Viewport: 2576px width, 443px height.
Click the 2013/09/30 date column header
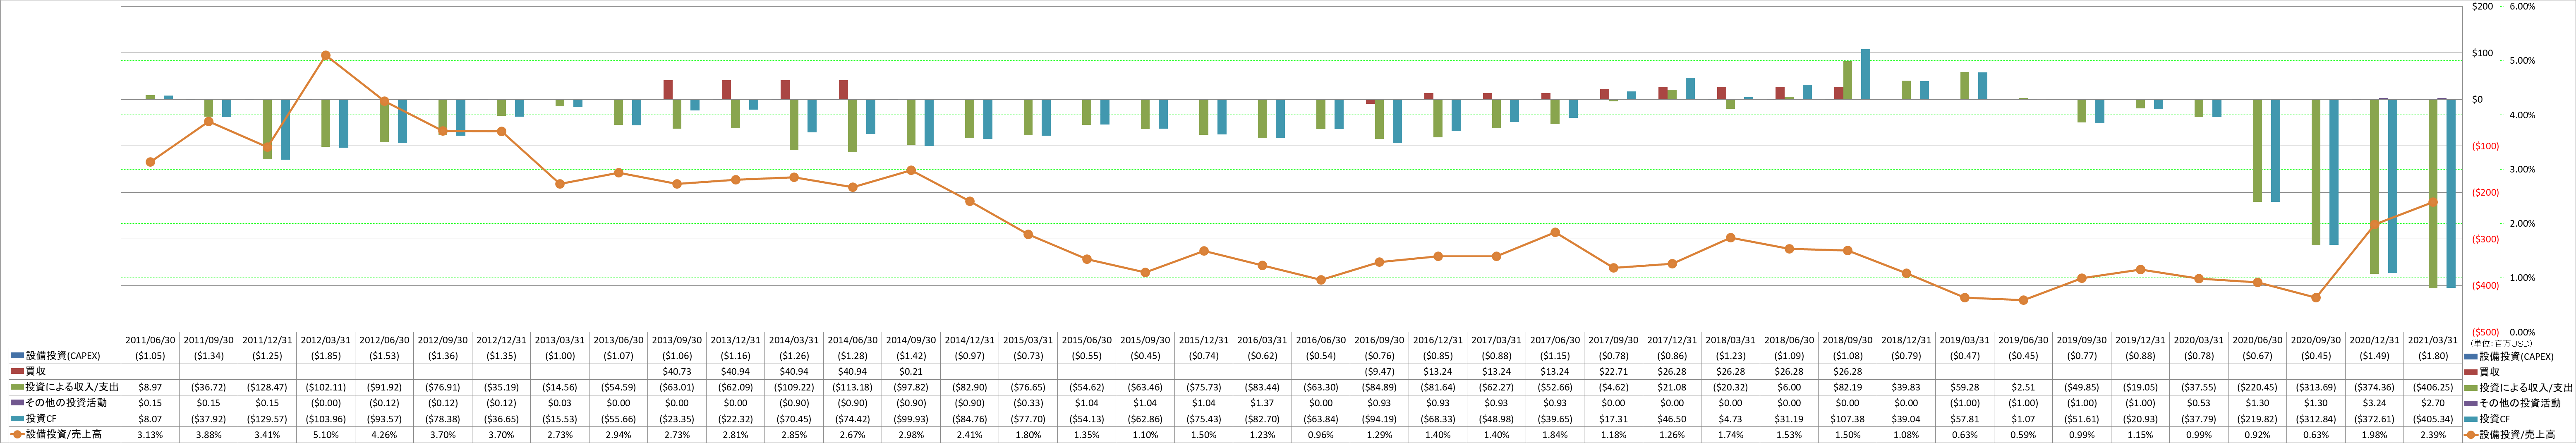(x=677, y=340)
